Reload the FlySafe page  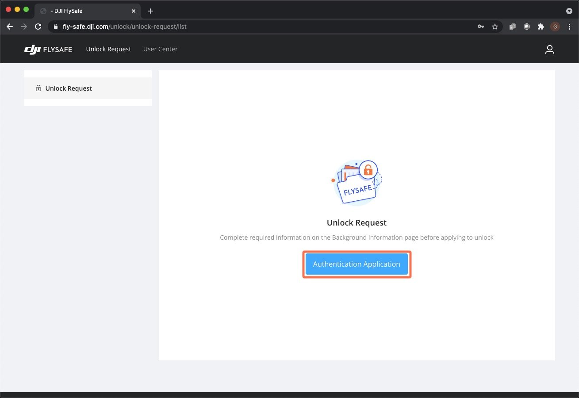pyautogui.click(x=38, y=27)
